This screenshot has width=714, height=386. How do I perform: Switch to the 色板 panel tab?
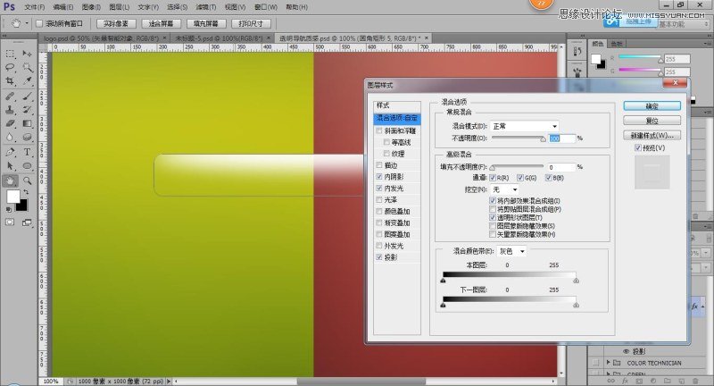click(617, 44)
